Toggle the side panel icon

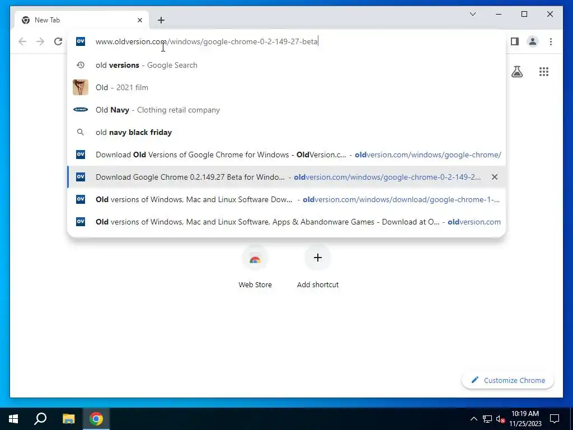click(x=515, y=41)
